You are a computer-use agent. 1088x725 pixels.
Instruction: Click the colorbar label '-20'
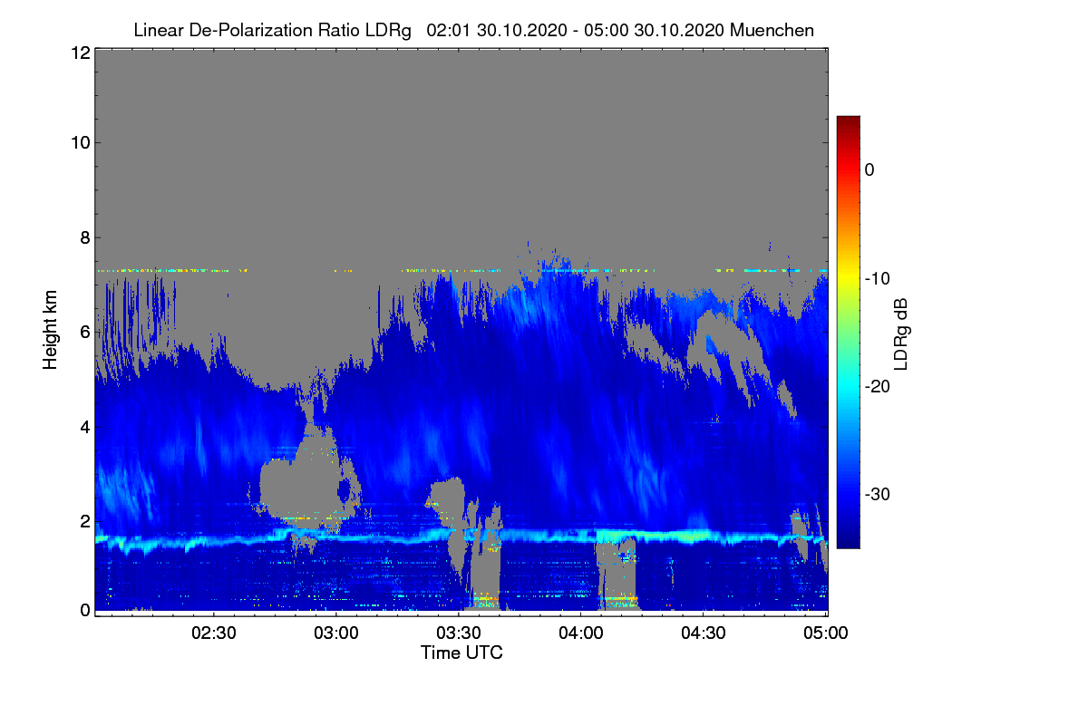click(x=879, y=386)
